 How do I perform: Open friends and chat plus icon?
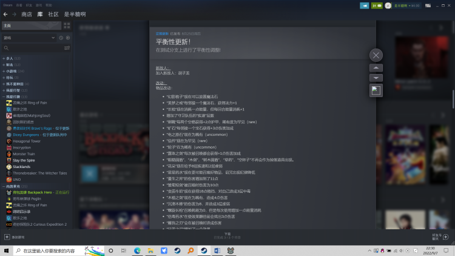(446, 237)
